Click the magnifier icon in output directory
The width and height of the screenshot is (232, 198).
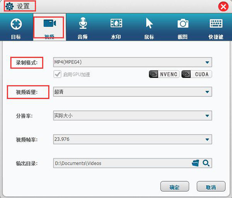pyautogui.click(x=206, y=163)
